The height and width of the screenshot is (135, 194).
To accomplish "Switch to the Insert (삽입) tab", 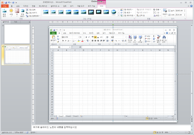I will [18, 6].
